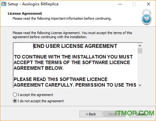Click the "END USER LICENSE AGREEMENT" heading text

tap(75, 46)
